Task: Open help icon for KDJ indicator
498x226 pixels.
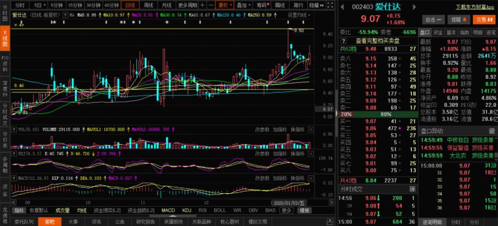Action: pos(14,154)
